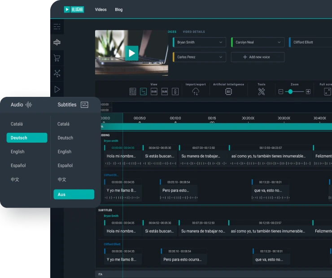Switch to the Video Details tab
332x278 pixels.
pyautogui.click(x=193, y=32)
